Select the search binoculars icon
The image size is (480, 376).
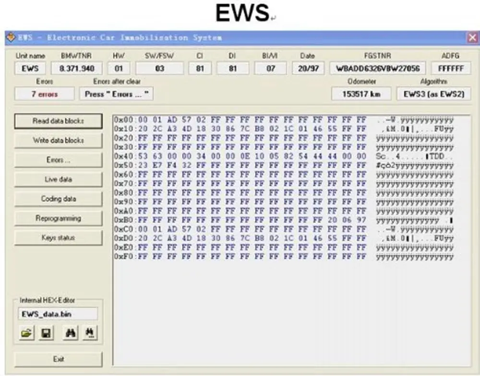point(70,332)
